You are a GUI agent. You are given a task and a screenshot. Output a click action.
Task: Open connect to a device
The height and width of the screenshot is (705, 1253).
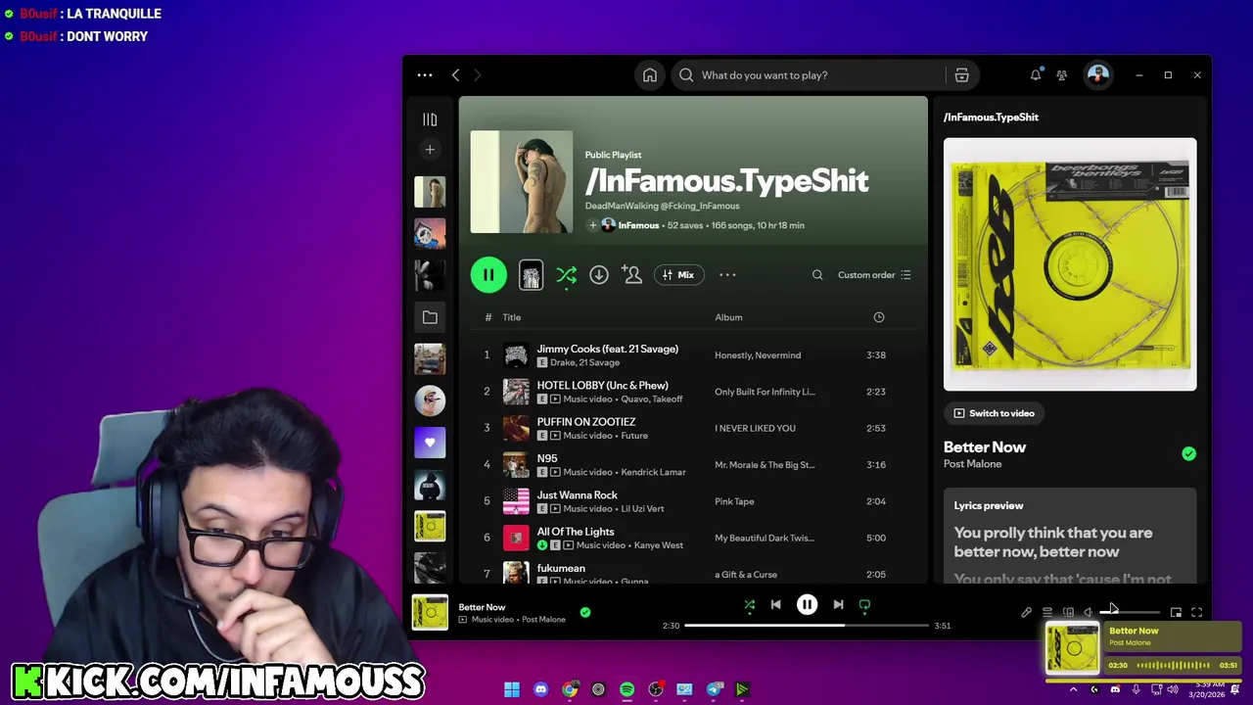pos(1068,613)
